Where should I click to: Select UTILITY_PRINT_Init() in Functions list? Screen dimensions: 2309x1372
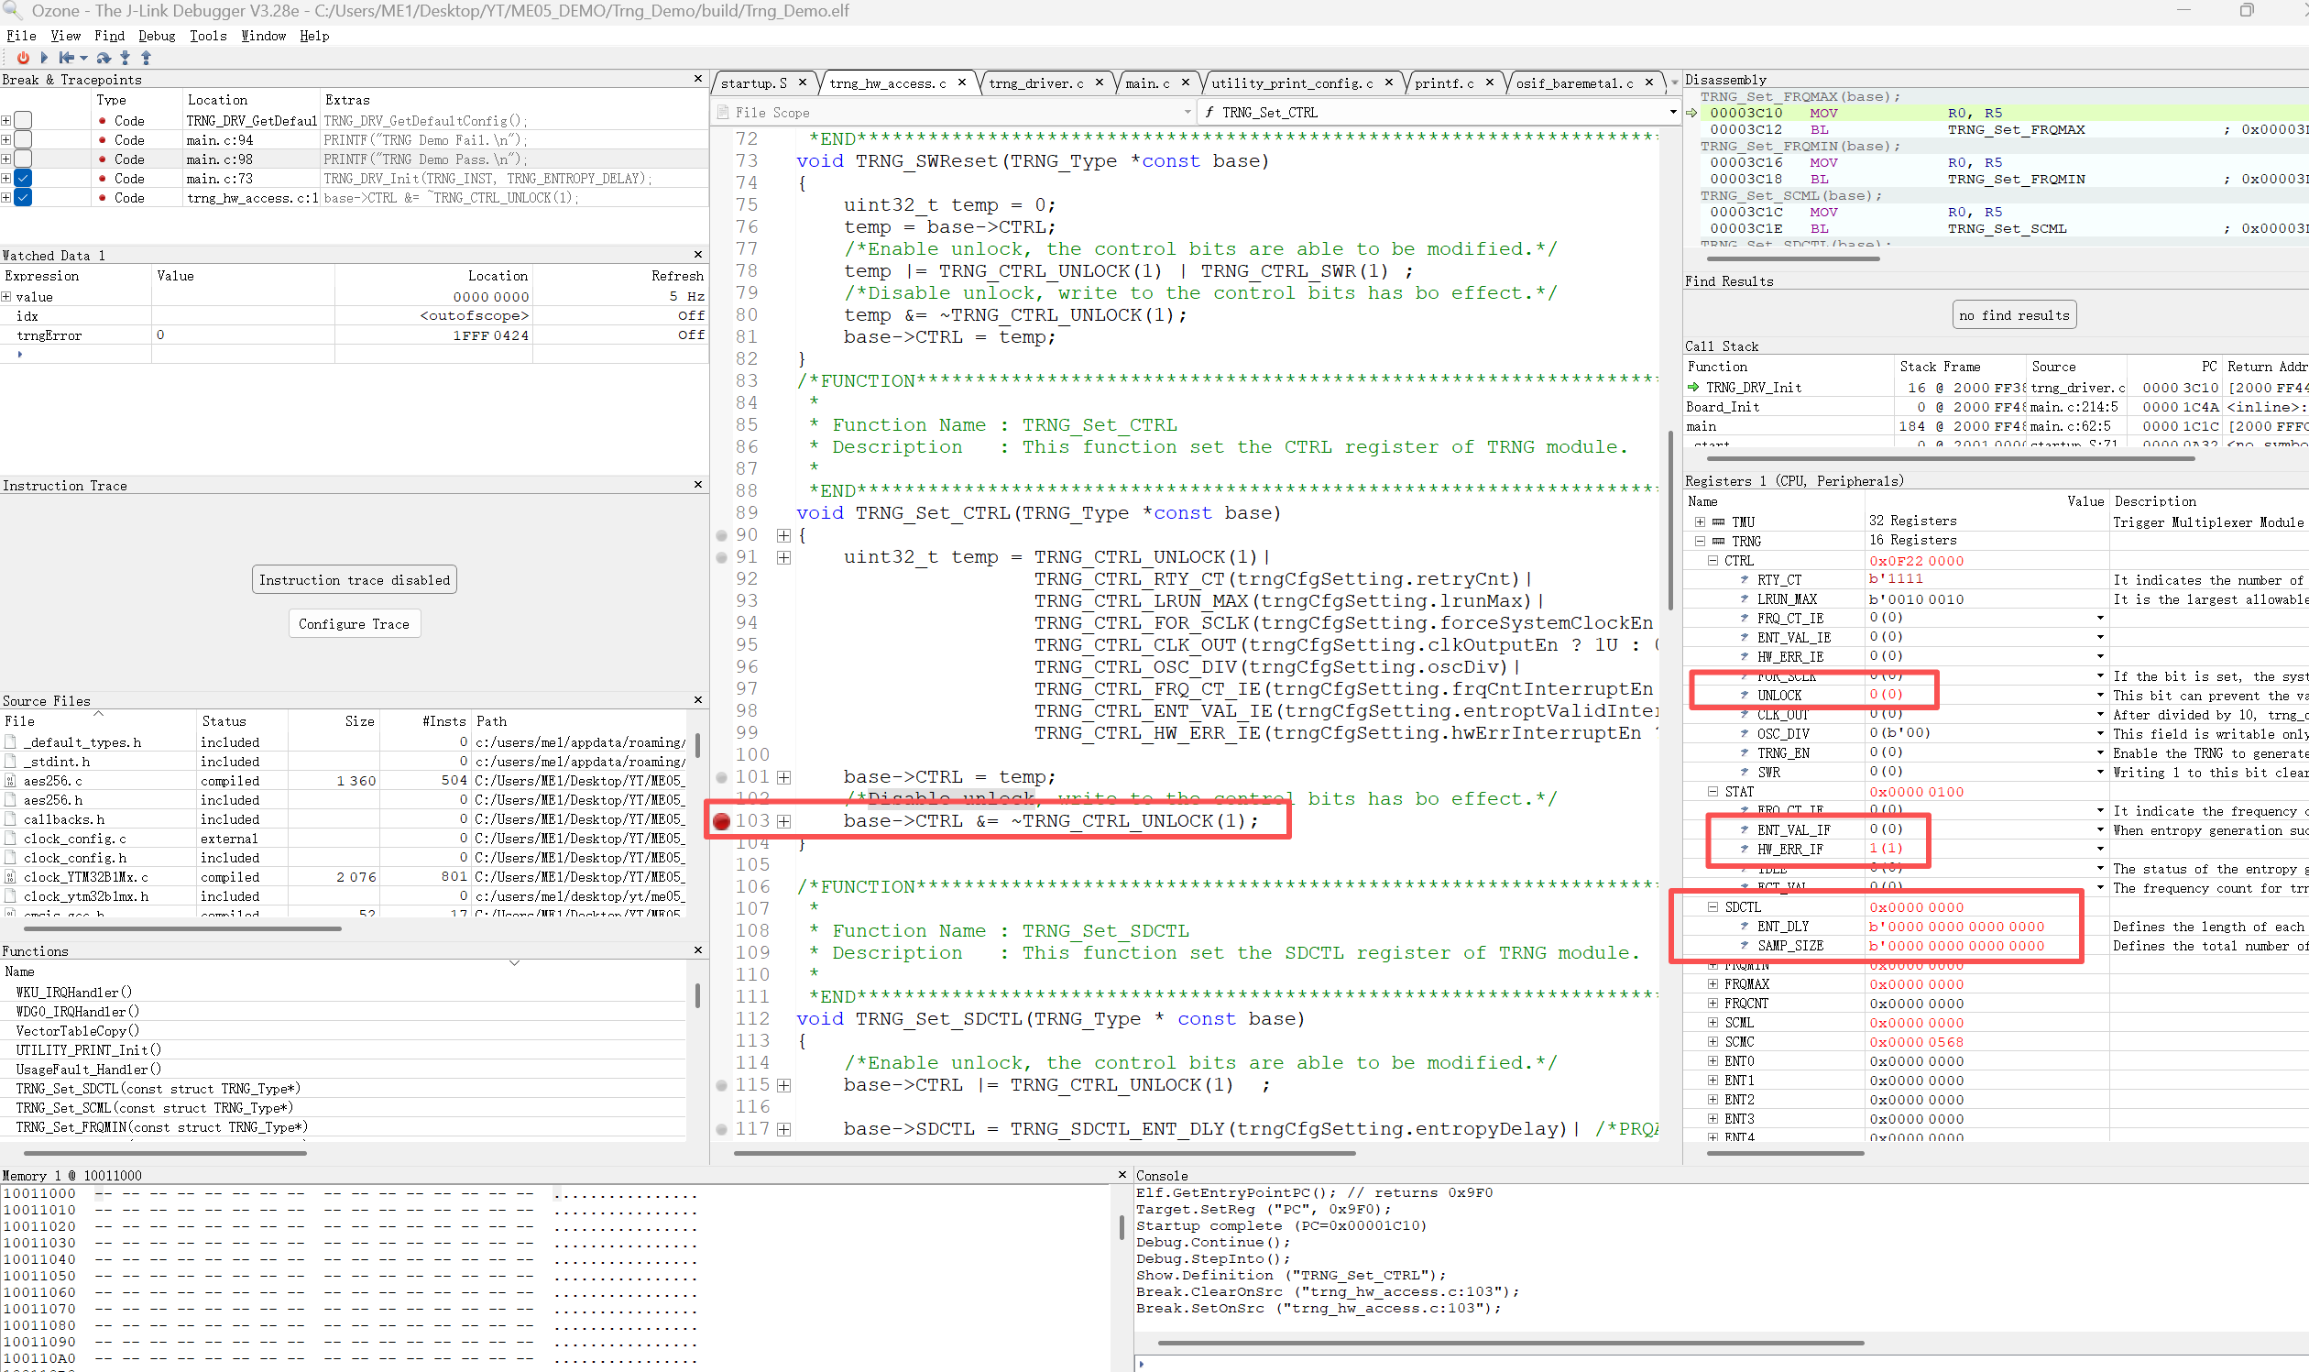[x=89, y=1049]
